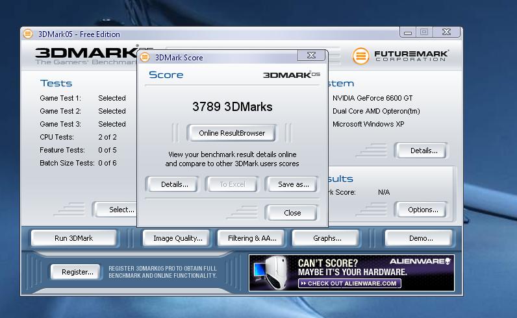This screenshot has height=318, width=517.
Task: Click the Alienware alien head logo
Action: click(448, 262)
